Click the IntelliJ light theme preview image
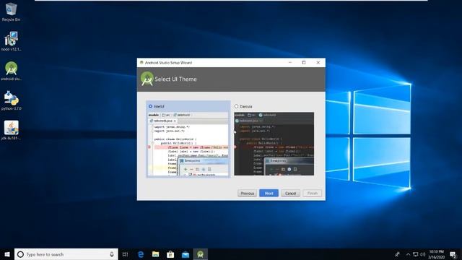The image size is (462, 260). point(188,144)
